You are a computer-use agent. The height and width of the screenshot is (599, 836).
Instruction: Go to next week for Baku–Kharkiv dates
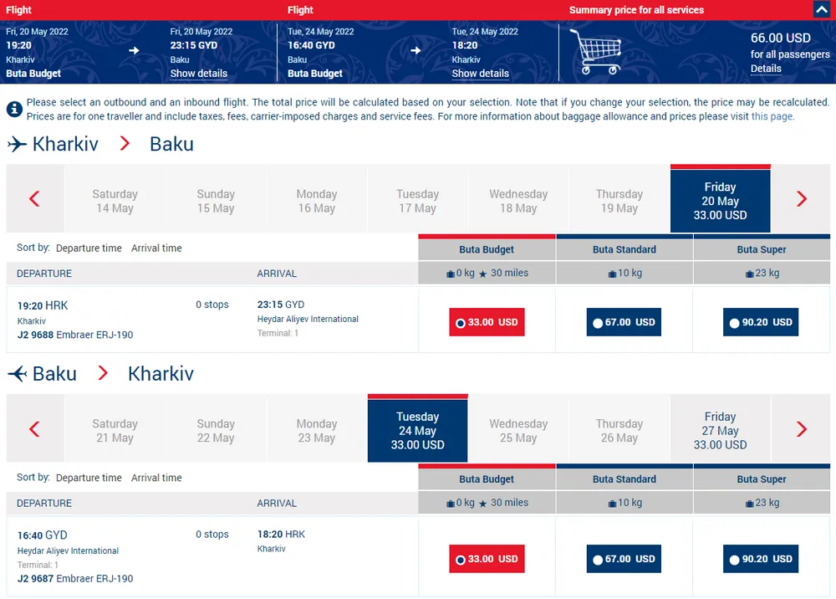pyautogui.click(x=802, y=429)
